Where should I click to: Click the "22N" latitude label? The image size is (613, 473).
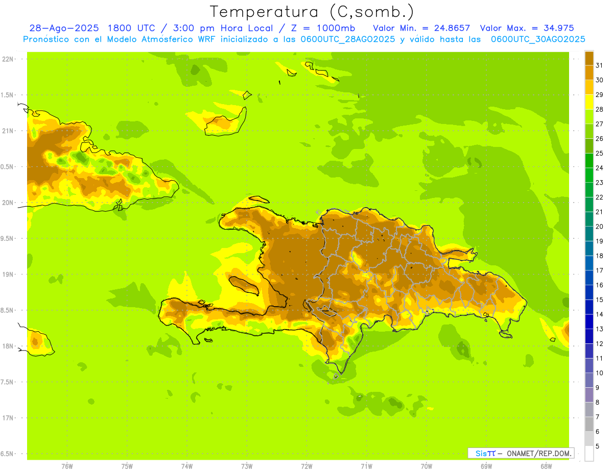pyautogui.click(x=7, y=59)
